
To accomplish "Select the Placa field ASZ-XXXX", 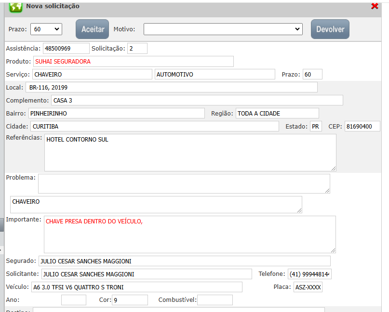I will click(x=308, y=287).
